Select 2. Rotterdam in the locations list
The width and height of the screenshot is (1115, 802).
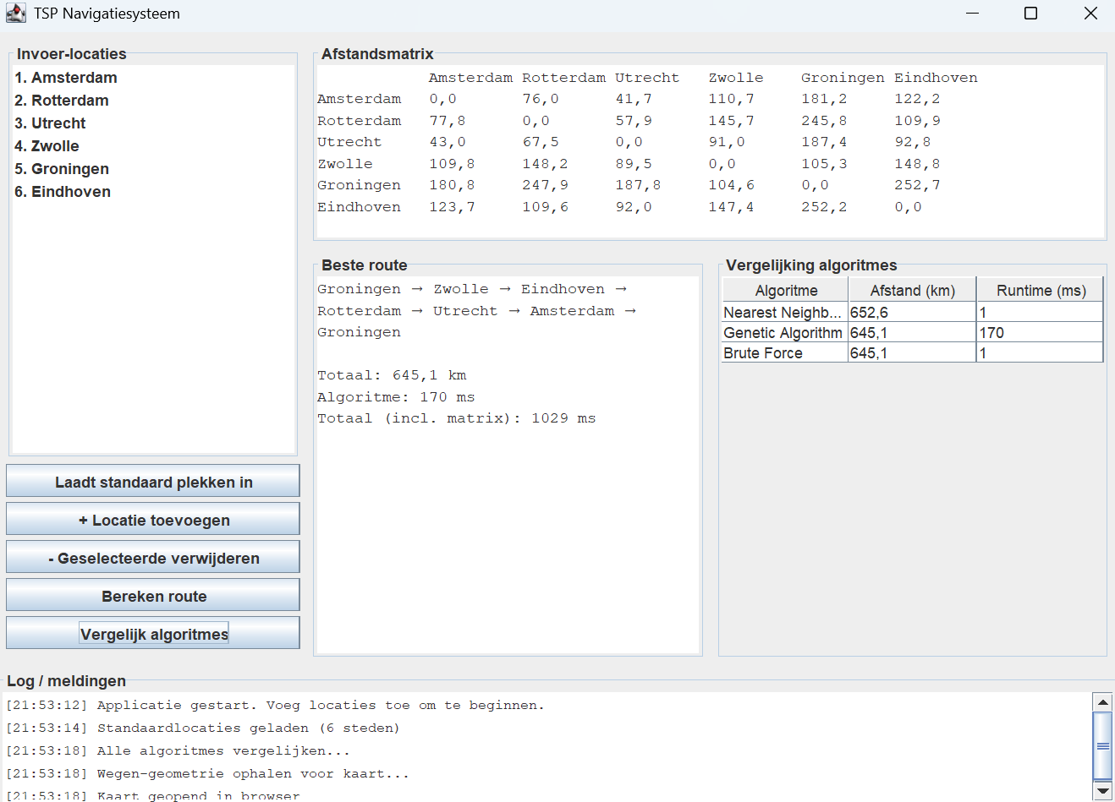click(x=153, y=101)
